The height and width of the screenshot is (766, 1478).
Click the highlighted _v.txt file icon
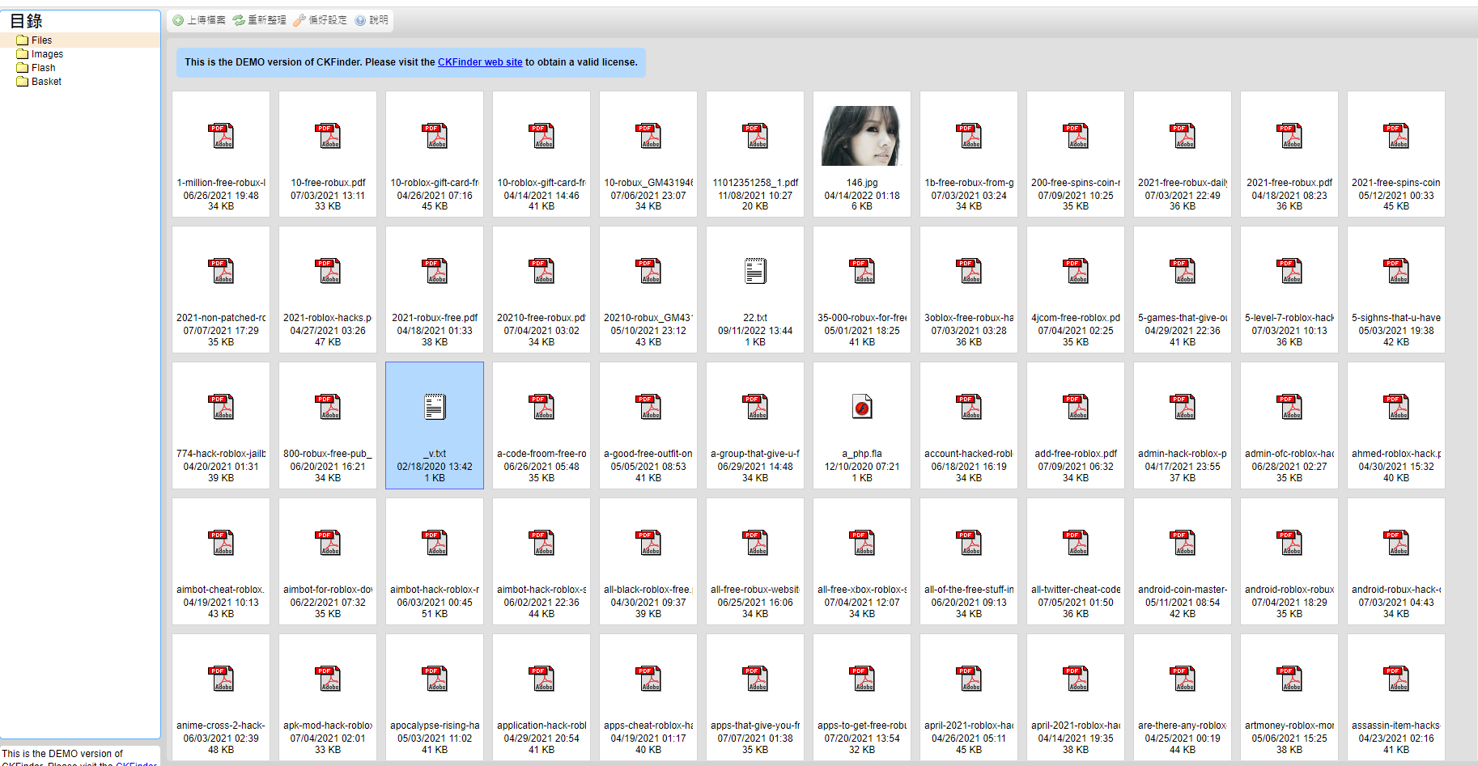coord(435,407)
